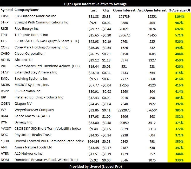Click Civeo Corporation name
191x169 pixels.
pyautogui.click(x=29, y=54)
